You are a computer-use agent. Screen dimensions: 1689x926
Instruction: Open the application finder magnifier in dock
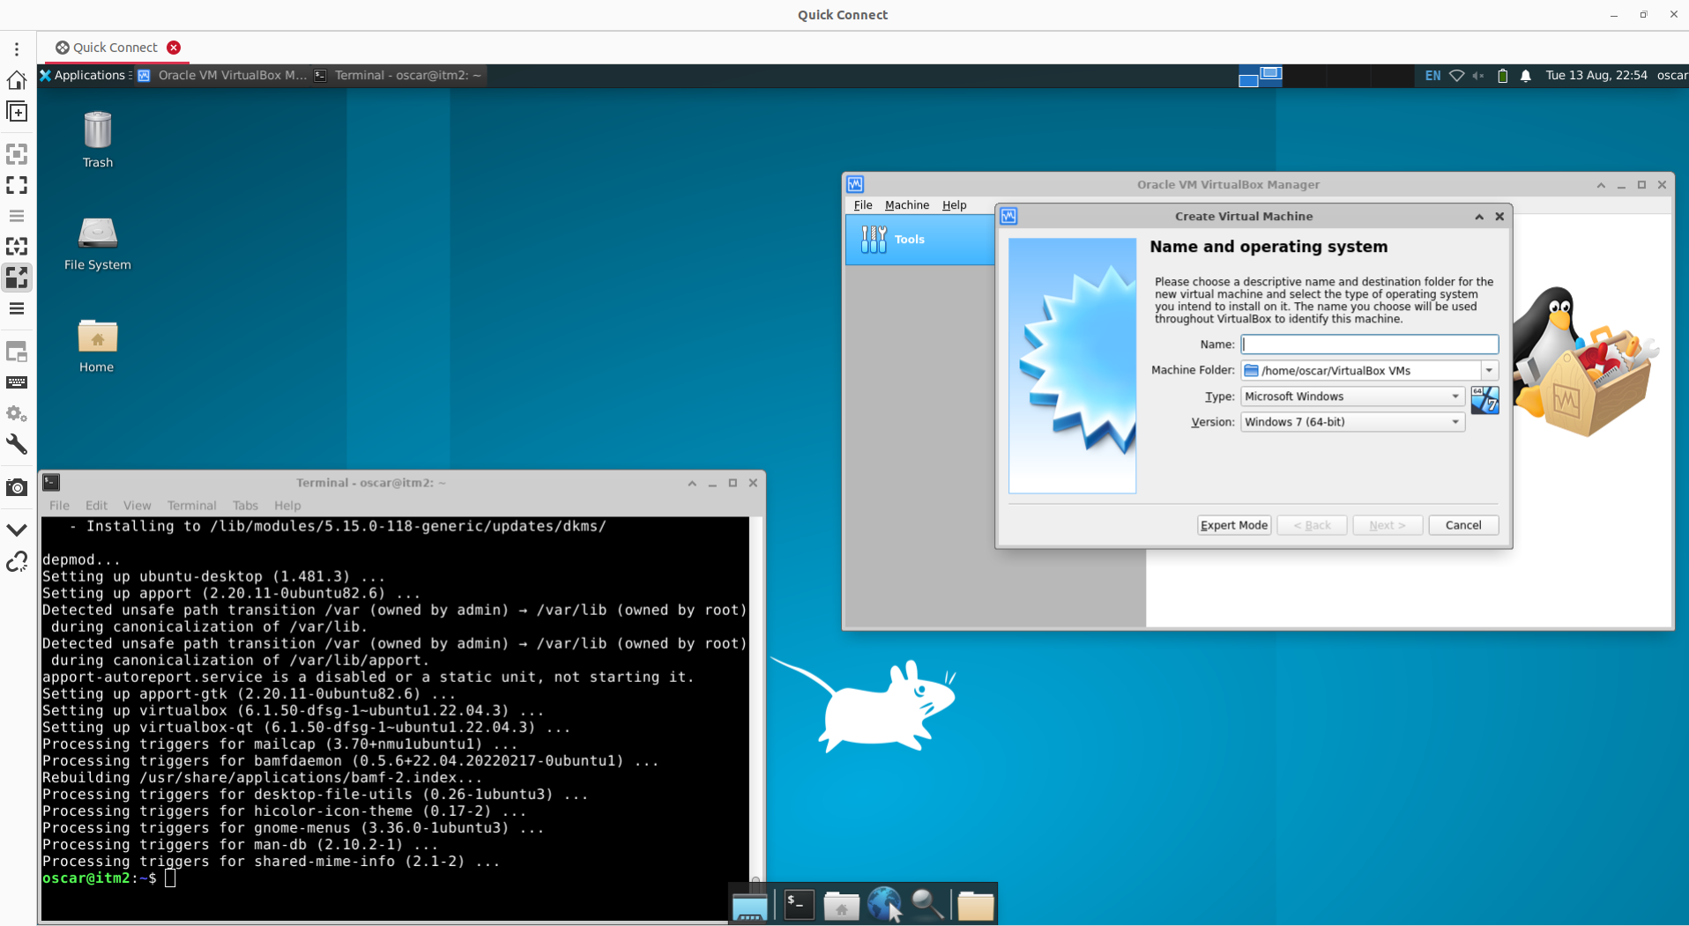coord(927,904)
